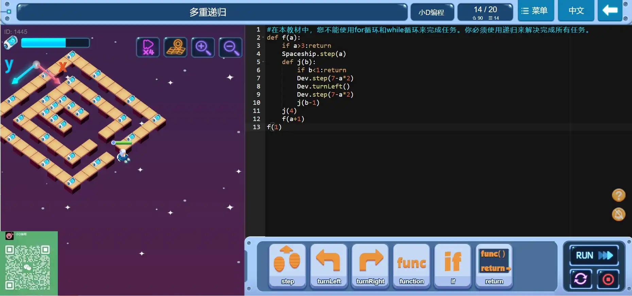The image size is (632, 296).
Task: Click the map location grid icon
Action: [175, 47]
